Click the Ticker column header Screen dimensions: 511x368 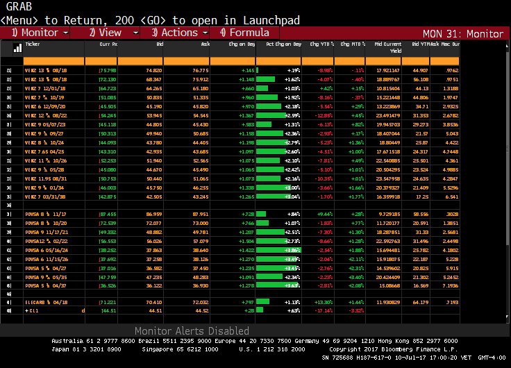33,44
